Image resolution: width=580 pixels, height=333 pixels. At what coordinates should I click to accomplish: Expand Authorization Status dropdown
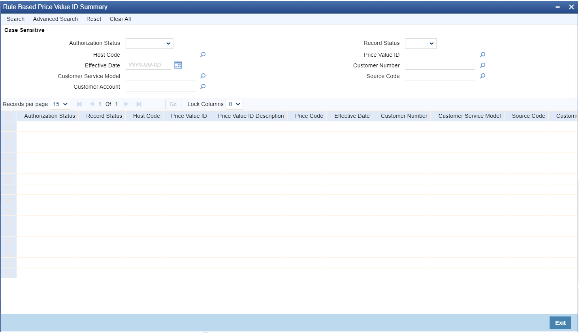point(149,43)
